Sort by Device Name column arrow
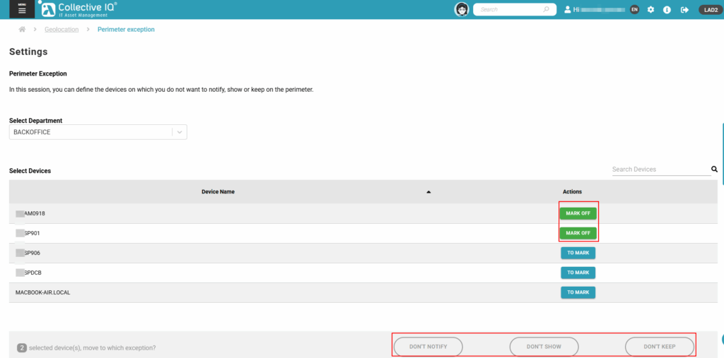This screenshot has height=358, width=724. [428, 192]
